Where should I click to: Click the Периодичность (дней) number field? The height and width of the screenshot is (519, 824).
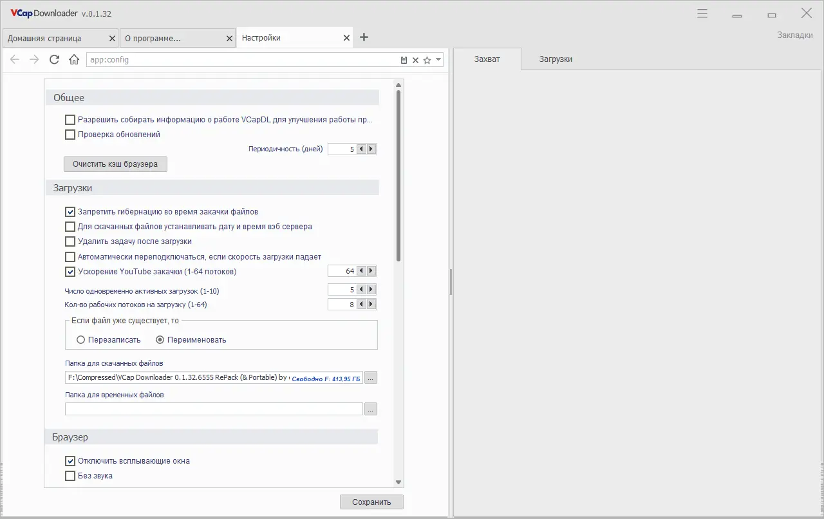point(342,149)
